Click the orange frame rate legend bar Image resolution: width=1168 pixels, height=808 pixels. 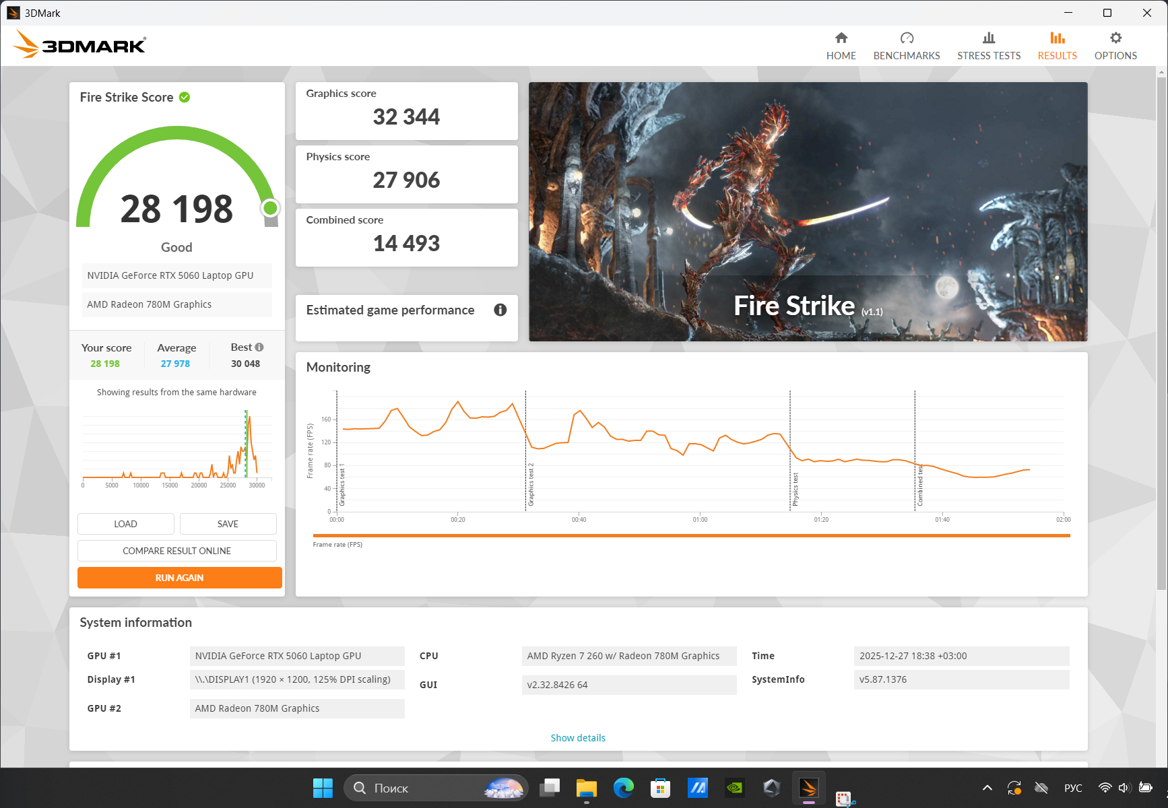[x=691, y=536]
